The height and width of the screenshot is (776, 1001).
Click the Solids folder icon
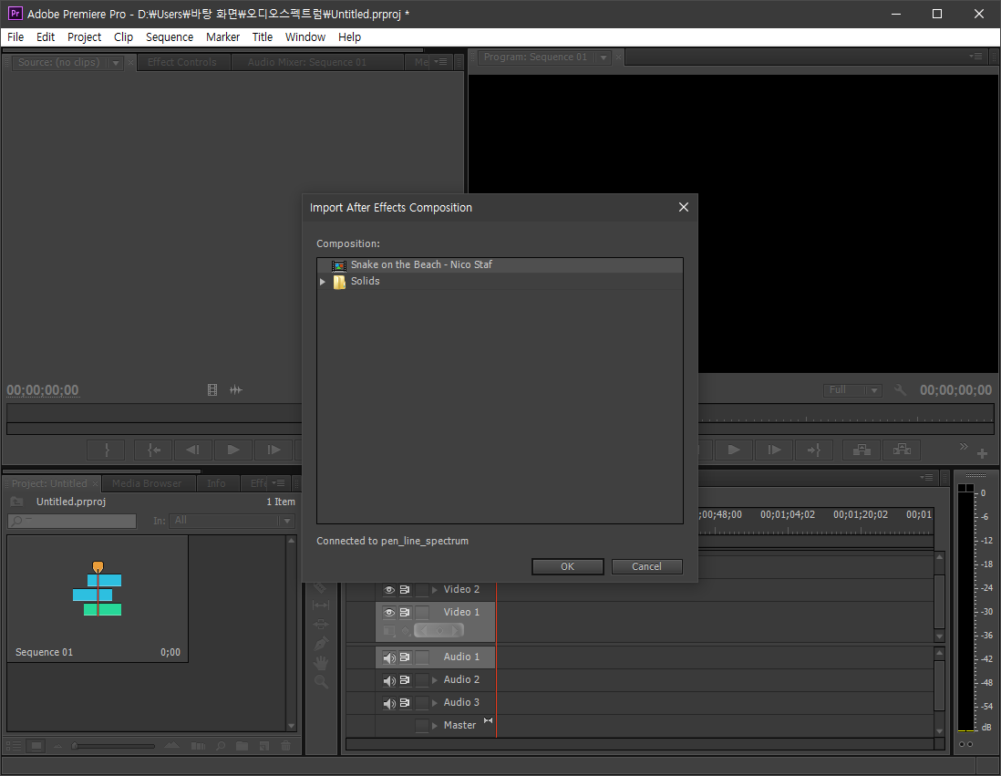pyautogui.click(x=339, y=282)
